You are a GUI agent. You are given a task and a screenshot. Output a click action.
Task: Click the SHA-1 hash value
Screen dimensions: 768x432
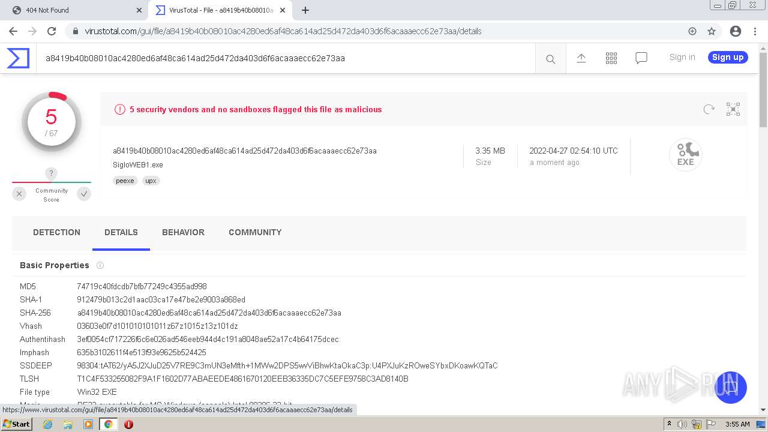[x=161, y=299]
